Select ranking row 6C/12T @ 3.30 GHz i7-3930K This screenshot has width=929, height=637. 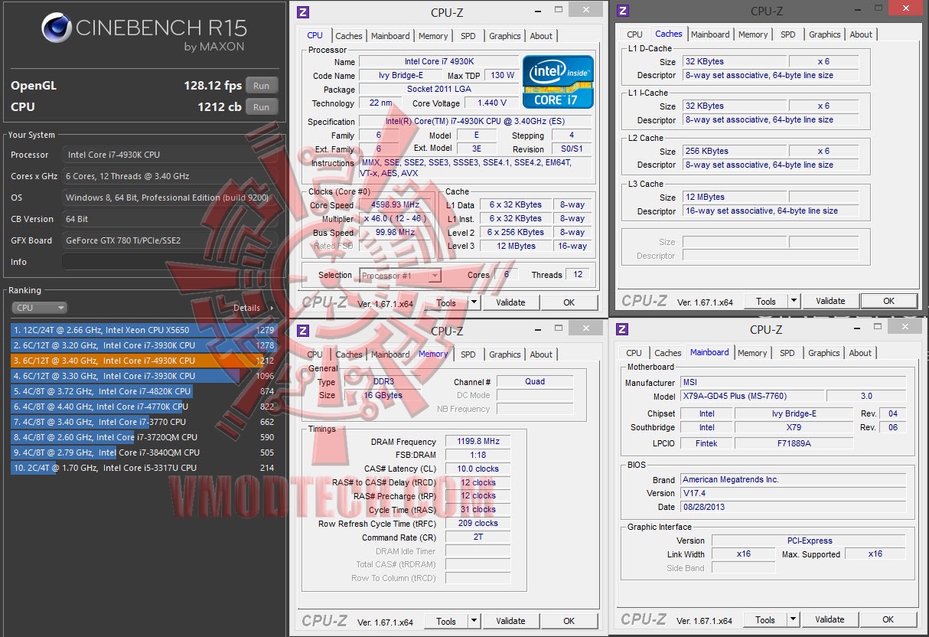point(143,376)
